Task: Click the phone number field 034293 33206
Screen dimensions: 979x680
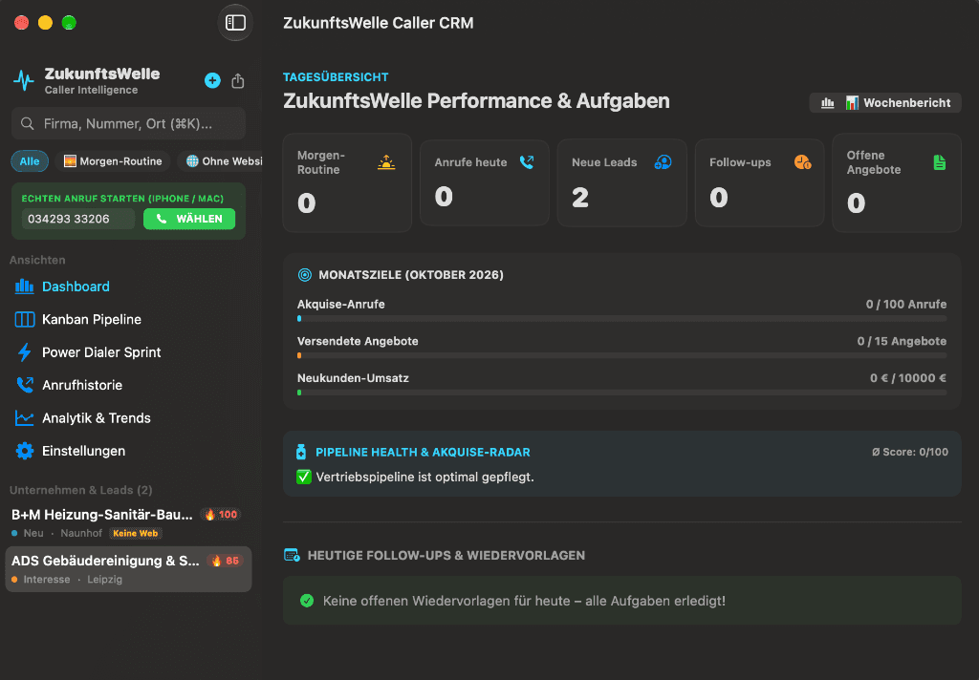Action: (x=78, y=219)
